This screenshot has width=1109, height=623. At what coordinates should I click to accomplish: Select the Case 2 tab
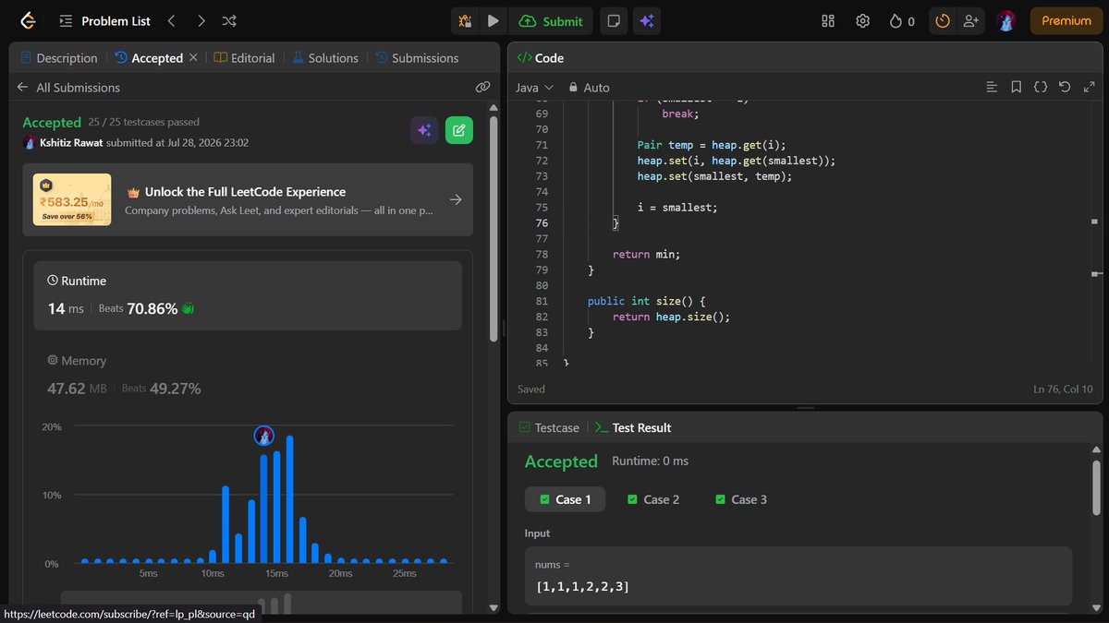pos(652,499)
